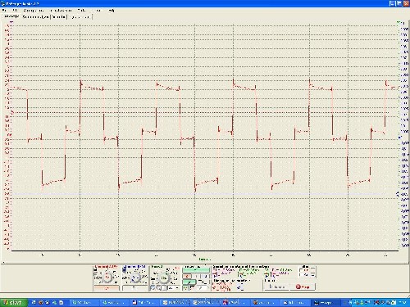Click the Windows Start button
The height and width of the screenshot is (307, 410).
coord(14,303)
